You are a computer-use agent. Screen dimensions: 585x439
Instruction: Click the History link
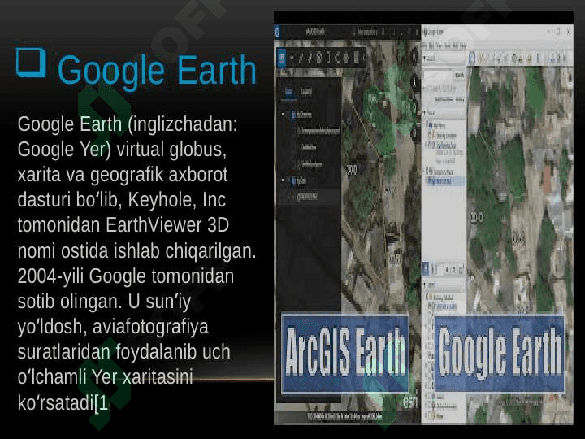460,99
